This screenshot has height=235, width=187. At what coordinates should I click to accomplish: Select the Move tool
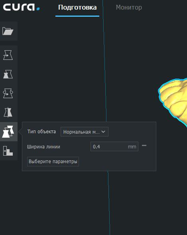pyautogui.click(x=8, y=55)
